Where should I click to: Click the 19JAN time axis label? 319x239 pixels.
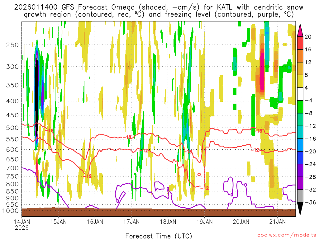(204, 222)
